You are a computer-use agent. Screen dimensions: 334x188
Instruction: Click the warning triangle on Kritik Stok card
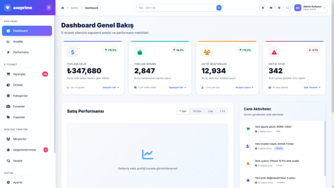click(x=274, y=52)
